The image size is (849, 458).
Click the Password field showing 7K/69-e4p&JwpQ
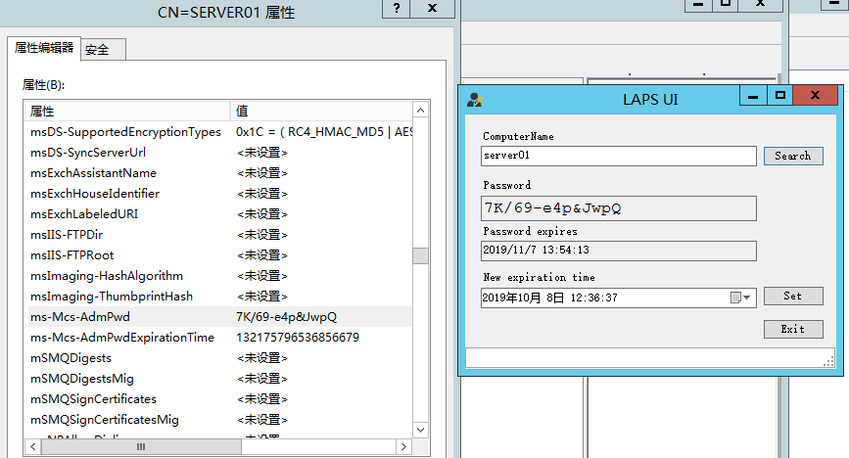[618, 208]
